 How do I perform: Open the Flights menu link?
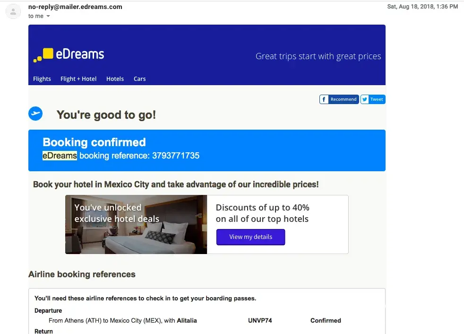point(42,79)
